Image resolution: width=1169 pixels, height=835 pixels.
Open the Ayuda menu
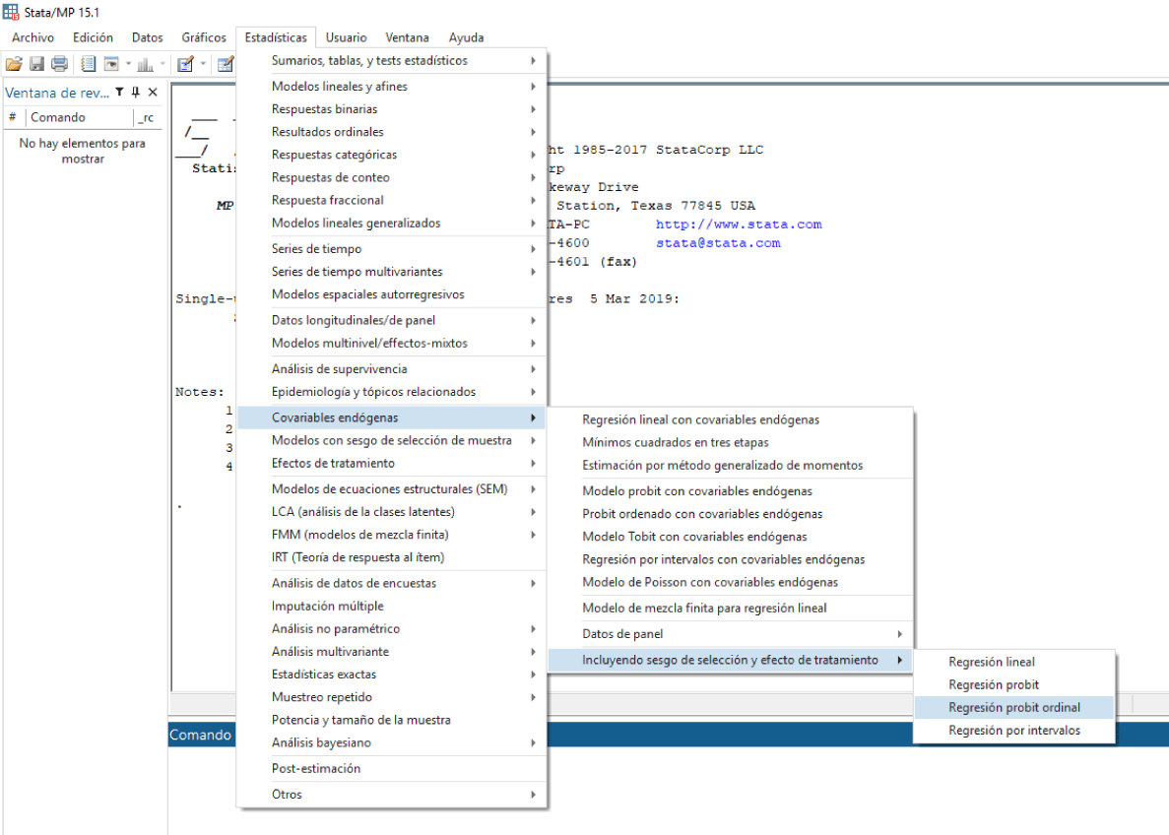coord(466,37)
